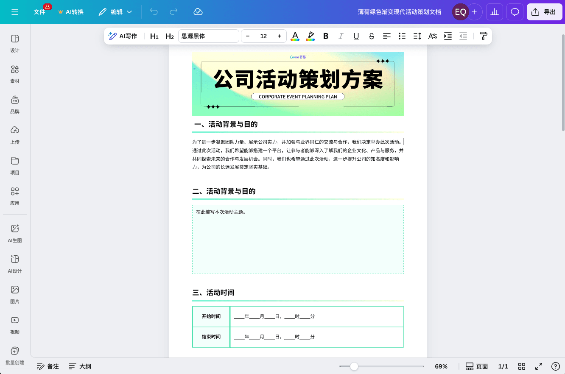Screen dimensions: 565x374
Task: Open the 上传 panel
Action: point(14,135)
